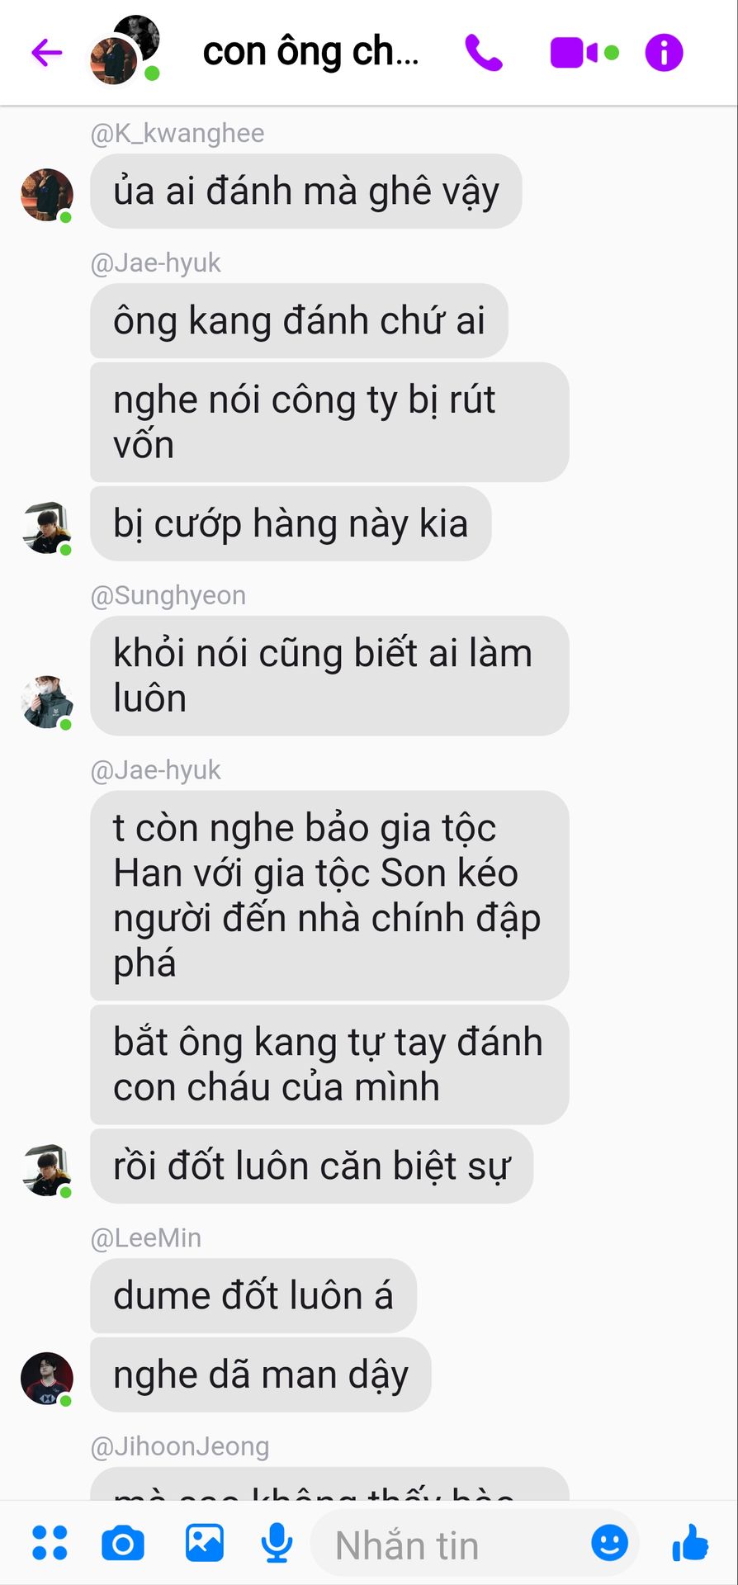Tap LeeMin's profile picture
738x1585 pixels.
pos(46,1378)
